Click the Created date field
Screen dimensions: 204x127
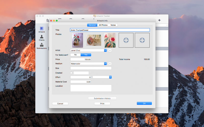pyautogui.click(x=81, y=73)
